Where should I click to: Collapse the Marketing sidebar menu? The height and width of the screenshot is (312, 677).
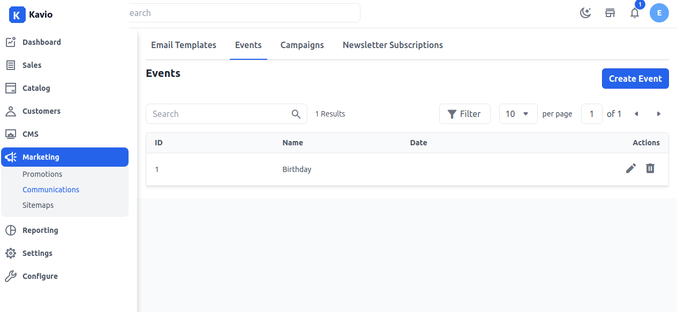tap(65, 157)
